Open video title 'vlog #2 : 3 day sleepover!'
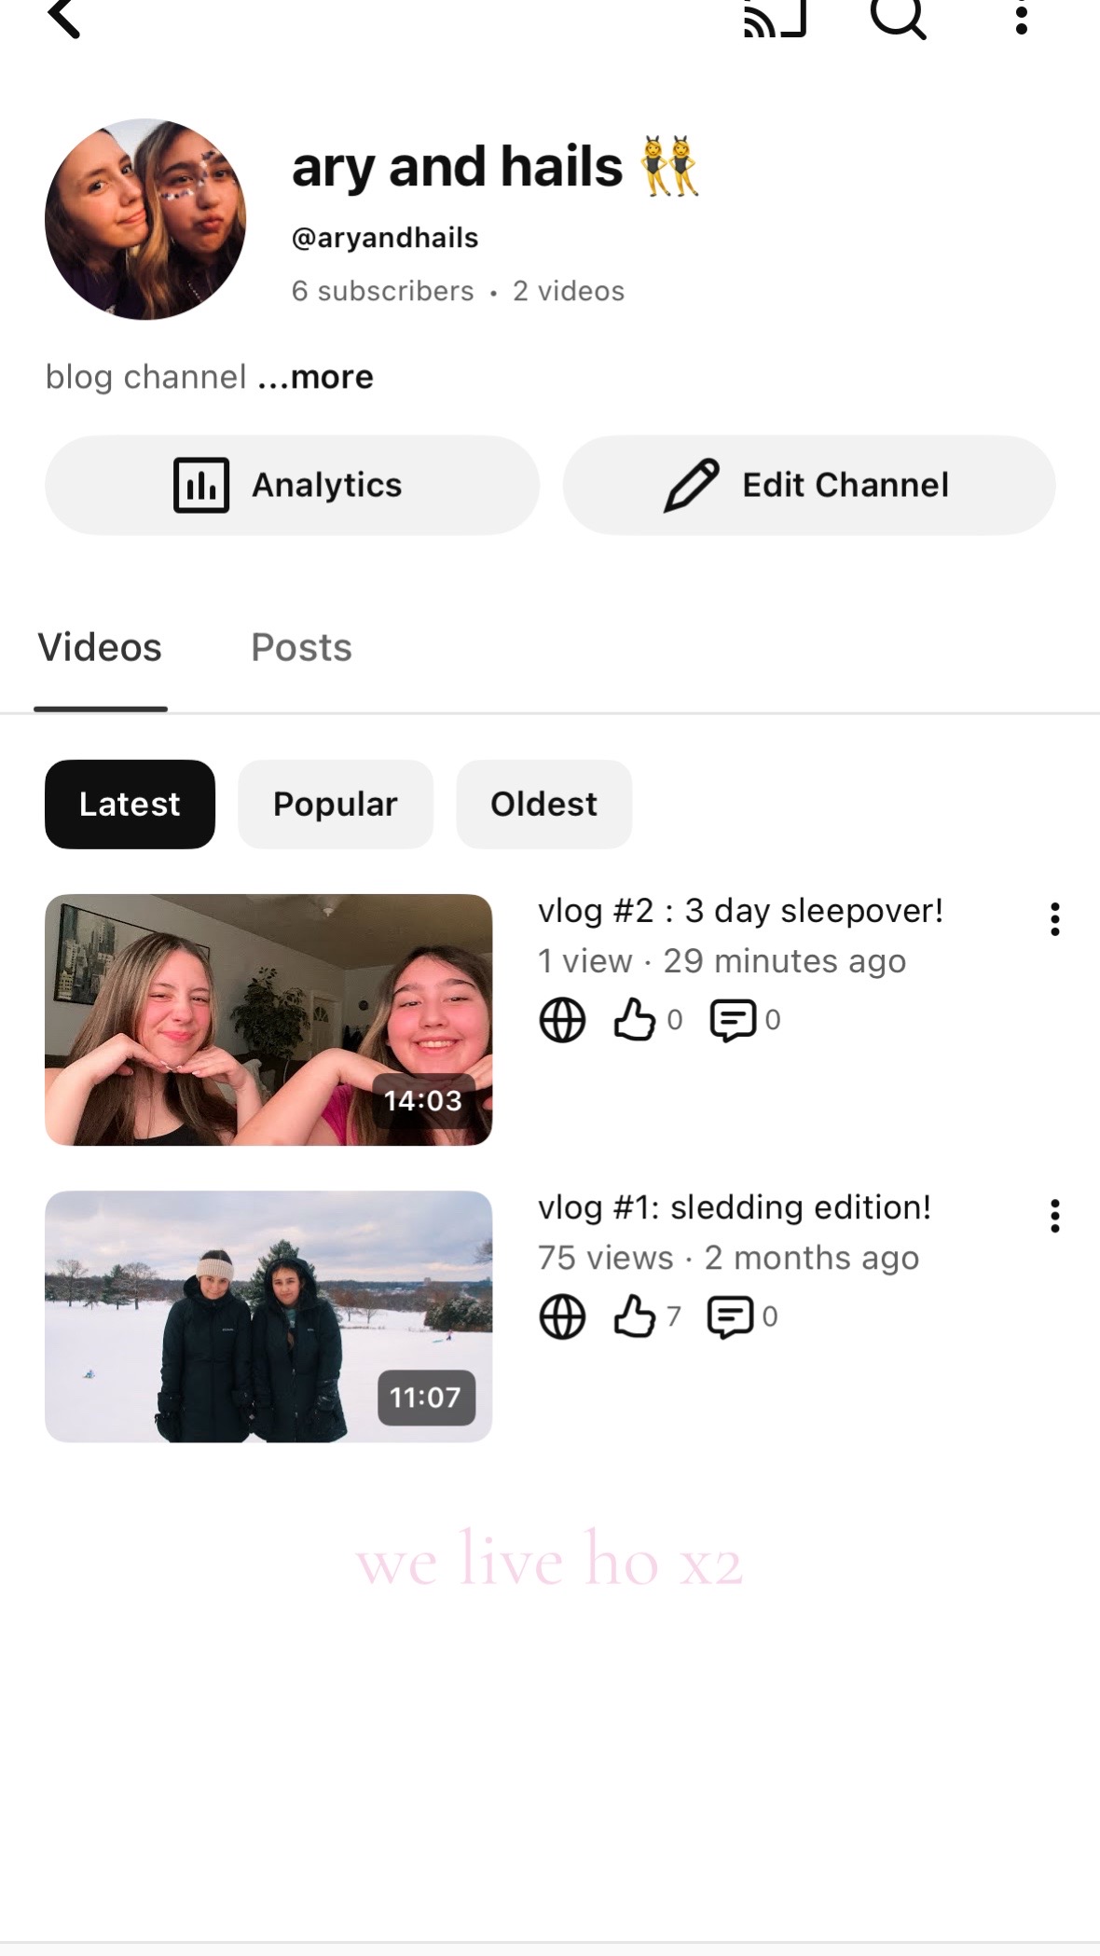The image size is (1100, 1956). coord(741,910)
